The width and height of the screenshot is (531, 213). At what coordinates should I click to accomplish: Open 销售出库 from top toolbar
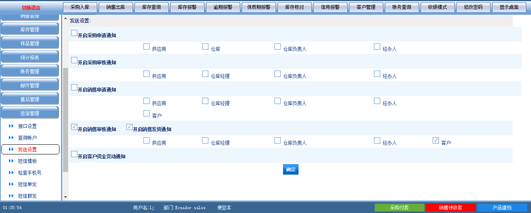116,7
